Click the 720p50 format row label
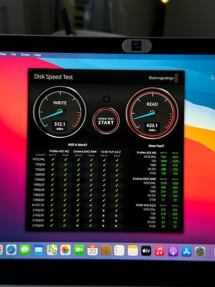Image resolution: width=215 pixels, height=287 pixels. pos(40,164)
